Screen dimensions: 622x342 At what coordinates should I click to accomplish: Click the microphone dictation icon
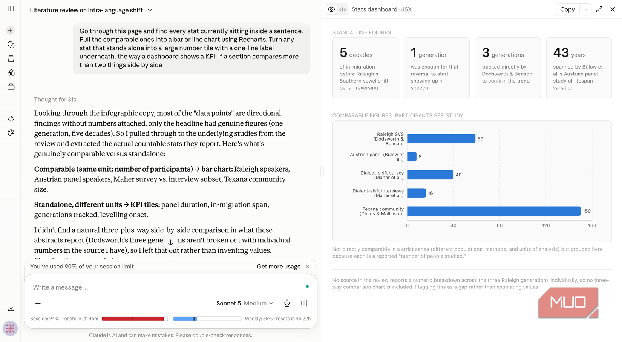[287, 303]
